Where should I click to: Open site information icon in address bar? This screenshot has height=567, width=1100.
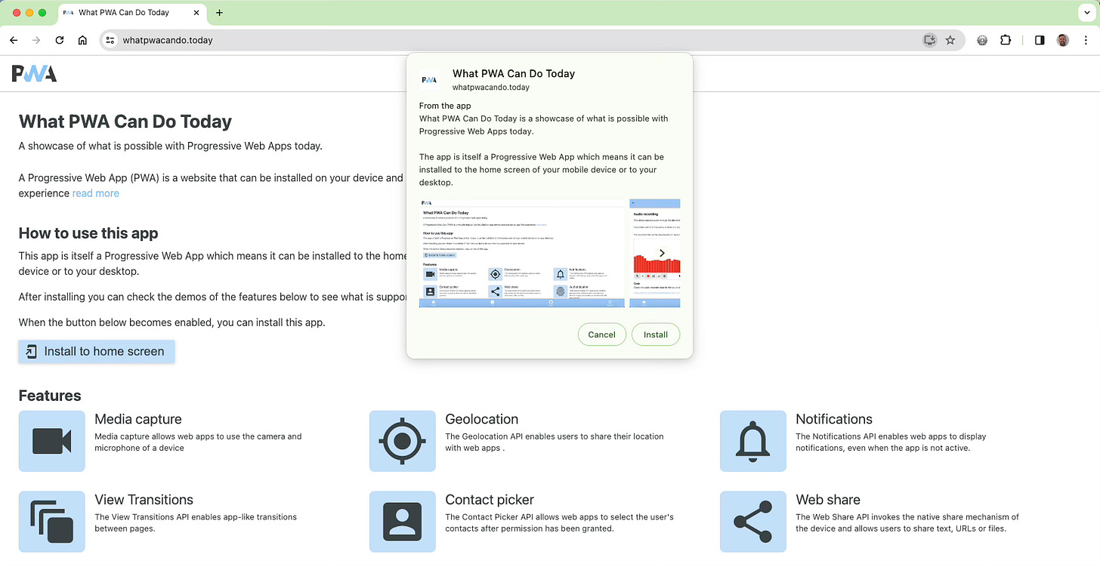point(110,40)
